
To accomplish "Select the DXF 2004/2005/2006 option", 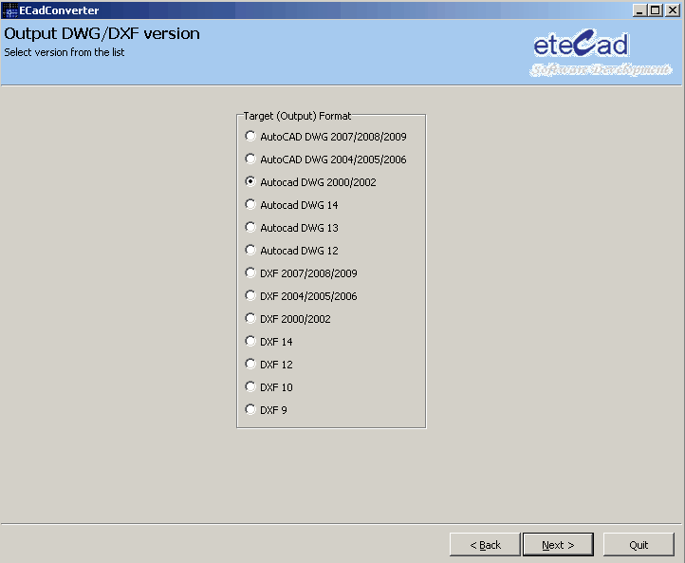I will [250, 296].
